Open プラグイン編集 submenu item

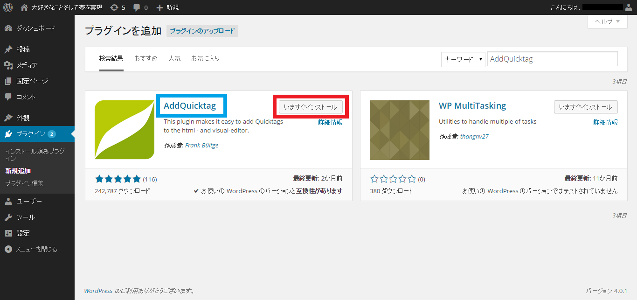coord(24,184)
